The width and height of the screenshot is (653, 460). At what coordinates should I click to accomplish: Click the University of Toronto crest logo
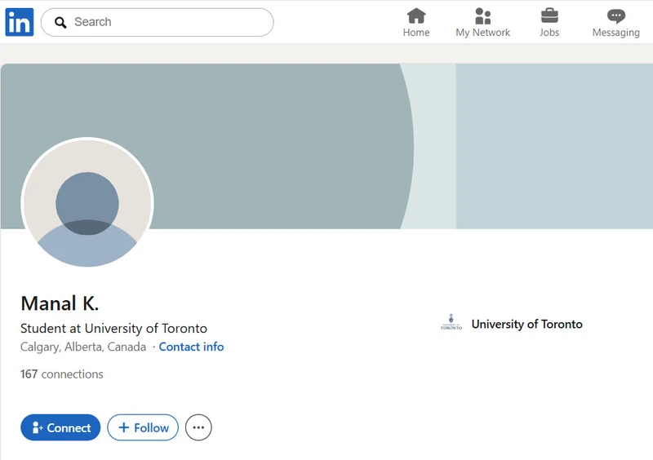click(451, 324)
